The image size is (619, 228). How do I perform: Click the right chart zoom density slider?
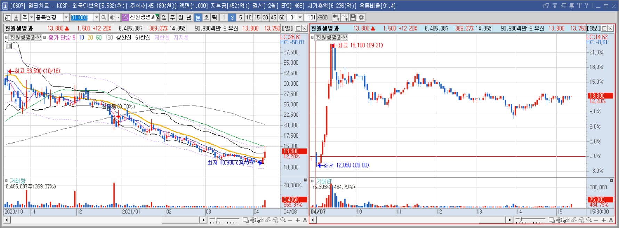tap(530, 220)
